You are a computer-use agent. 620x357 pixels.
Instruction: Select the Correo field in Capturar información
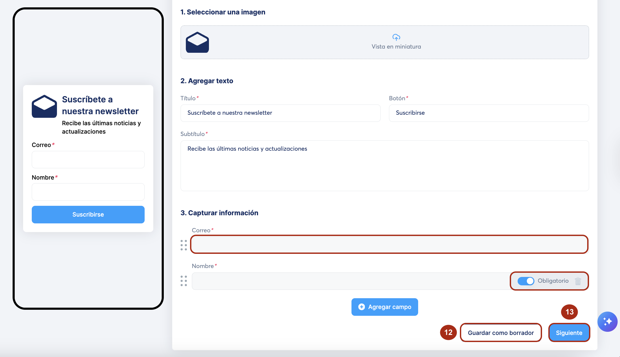tap(389, 245)
